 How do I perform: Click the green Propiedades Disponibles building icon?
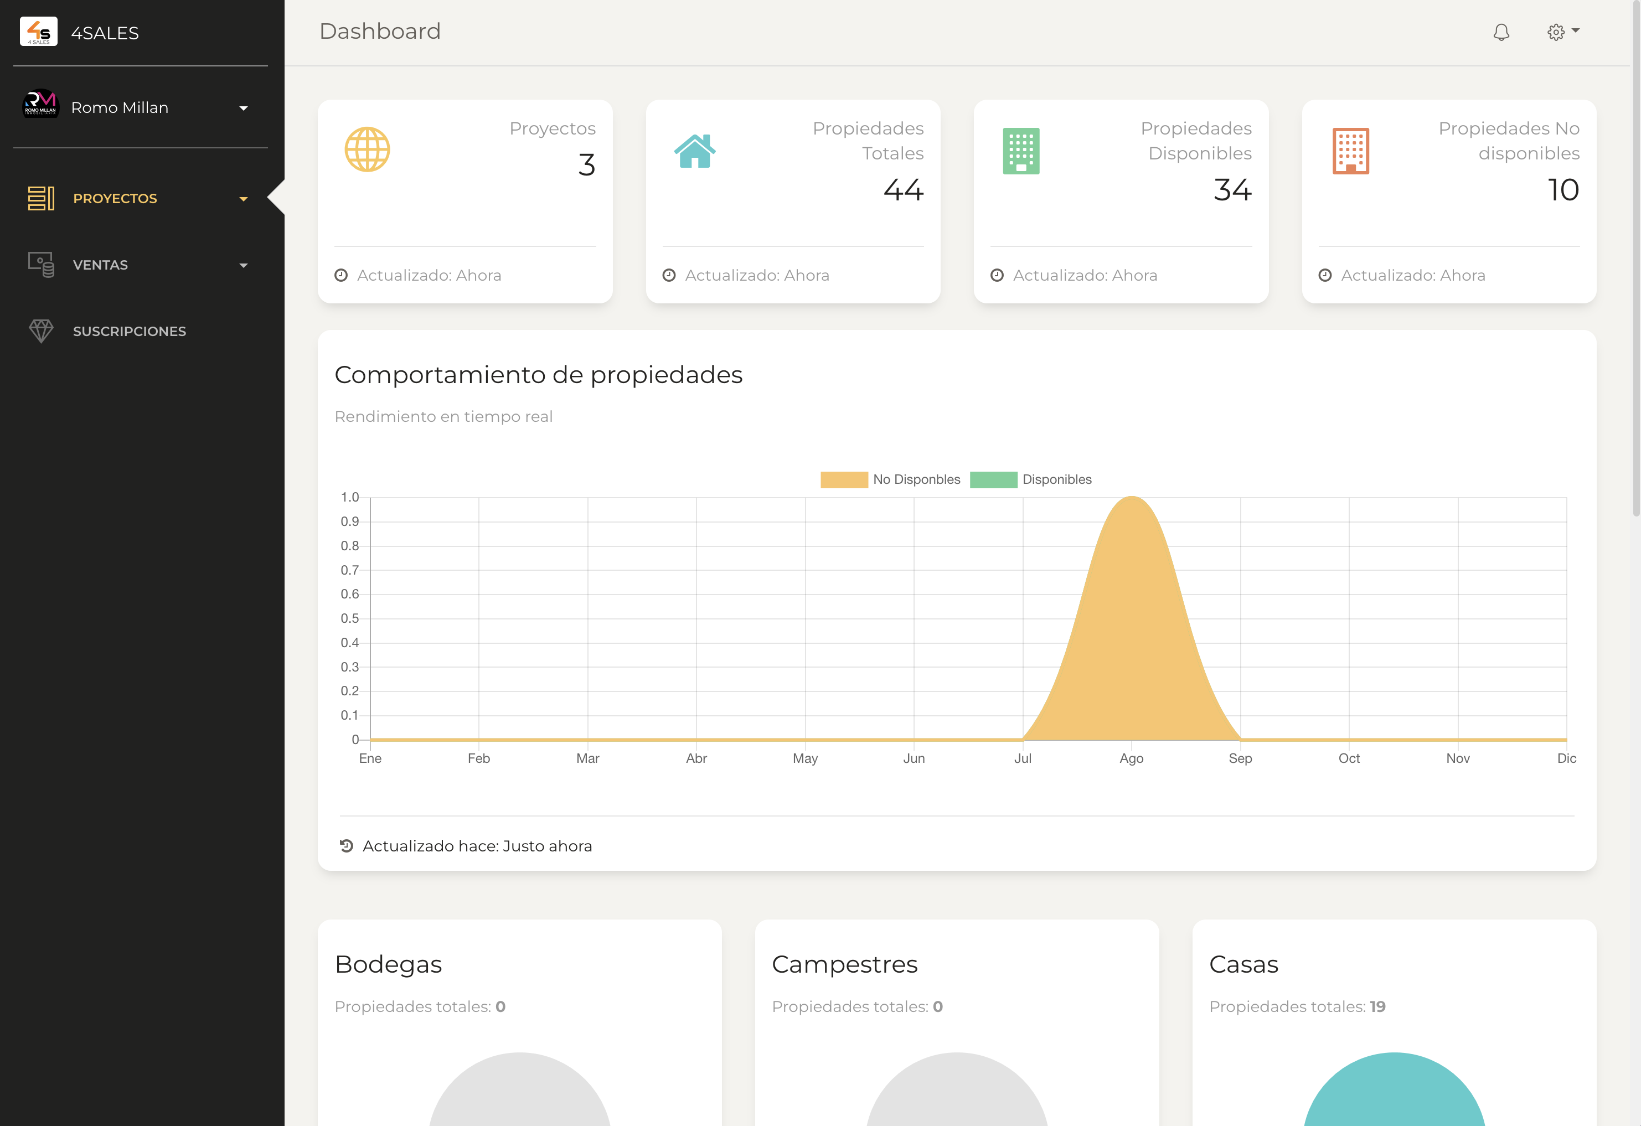(x=1021, y=151)
